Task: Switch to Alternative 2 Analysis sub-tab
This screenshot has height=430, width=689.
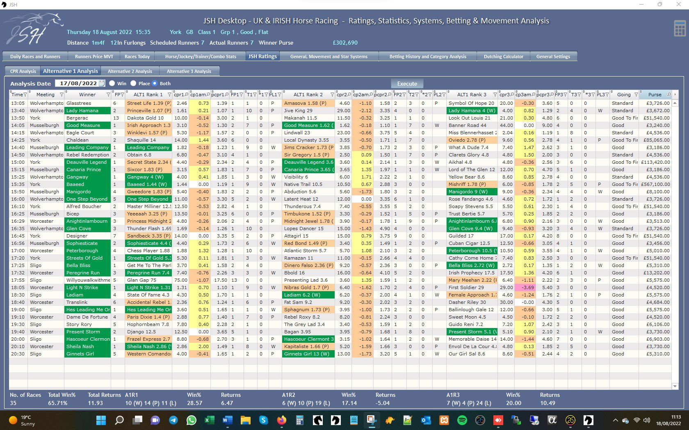Action: [x=130, y=71]
